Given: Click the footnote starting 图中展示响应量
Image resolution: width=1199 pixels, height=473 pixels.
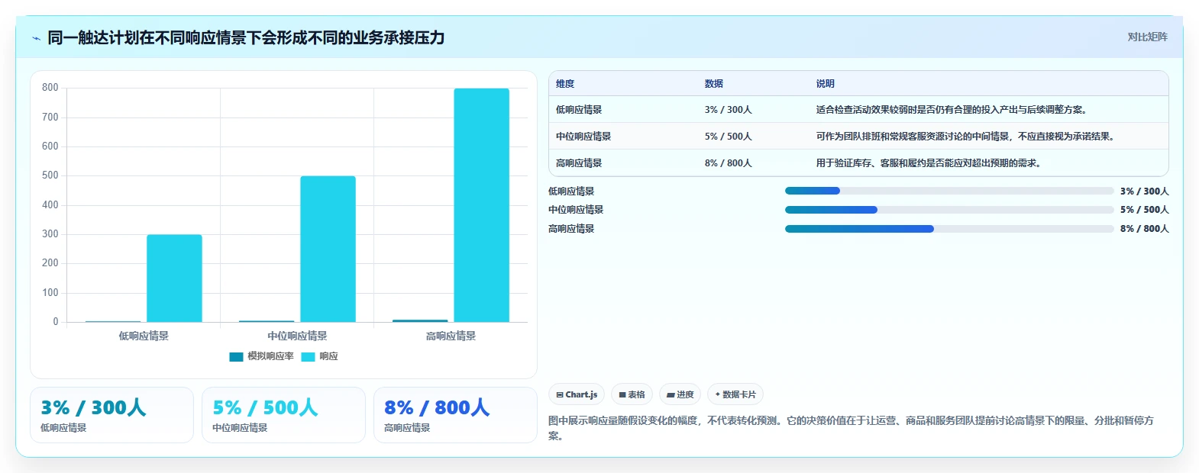Looking at the screenshot, I should (852, 428).
